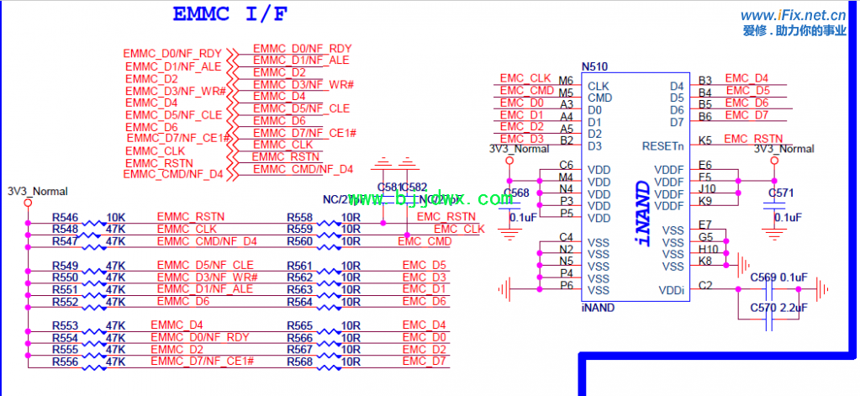Select the N510 component designator

pyautogui.click(x=594, y=66)
